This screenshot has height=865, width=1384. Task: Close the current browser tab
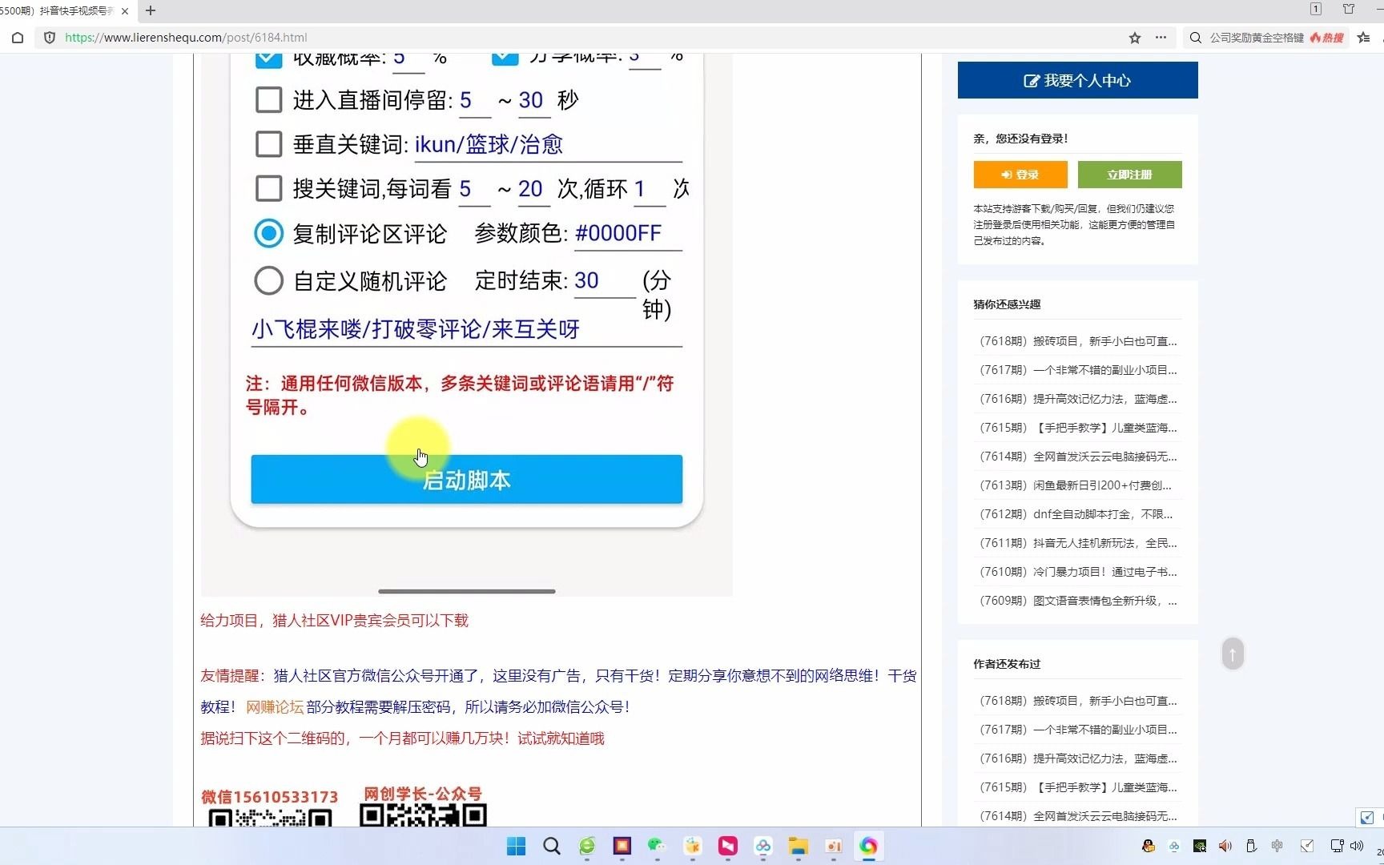(125, 10)
